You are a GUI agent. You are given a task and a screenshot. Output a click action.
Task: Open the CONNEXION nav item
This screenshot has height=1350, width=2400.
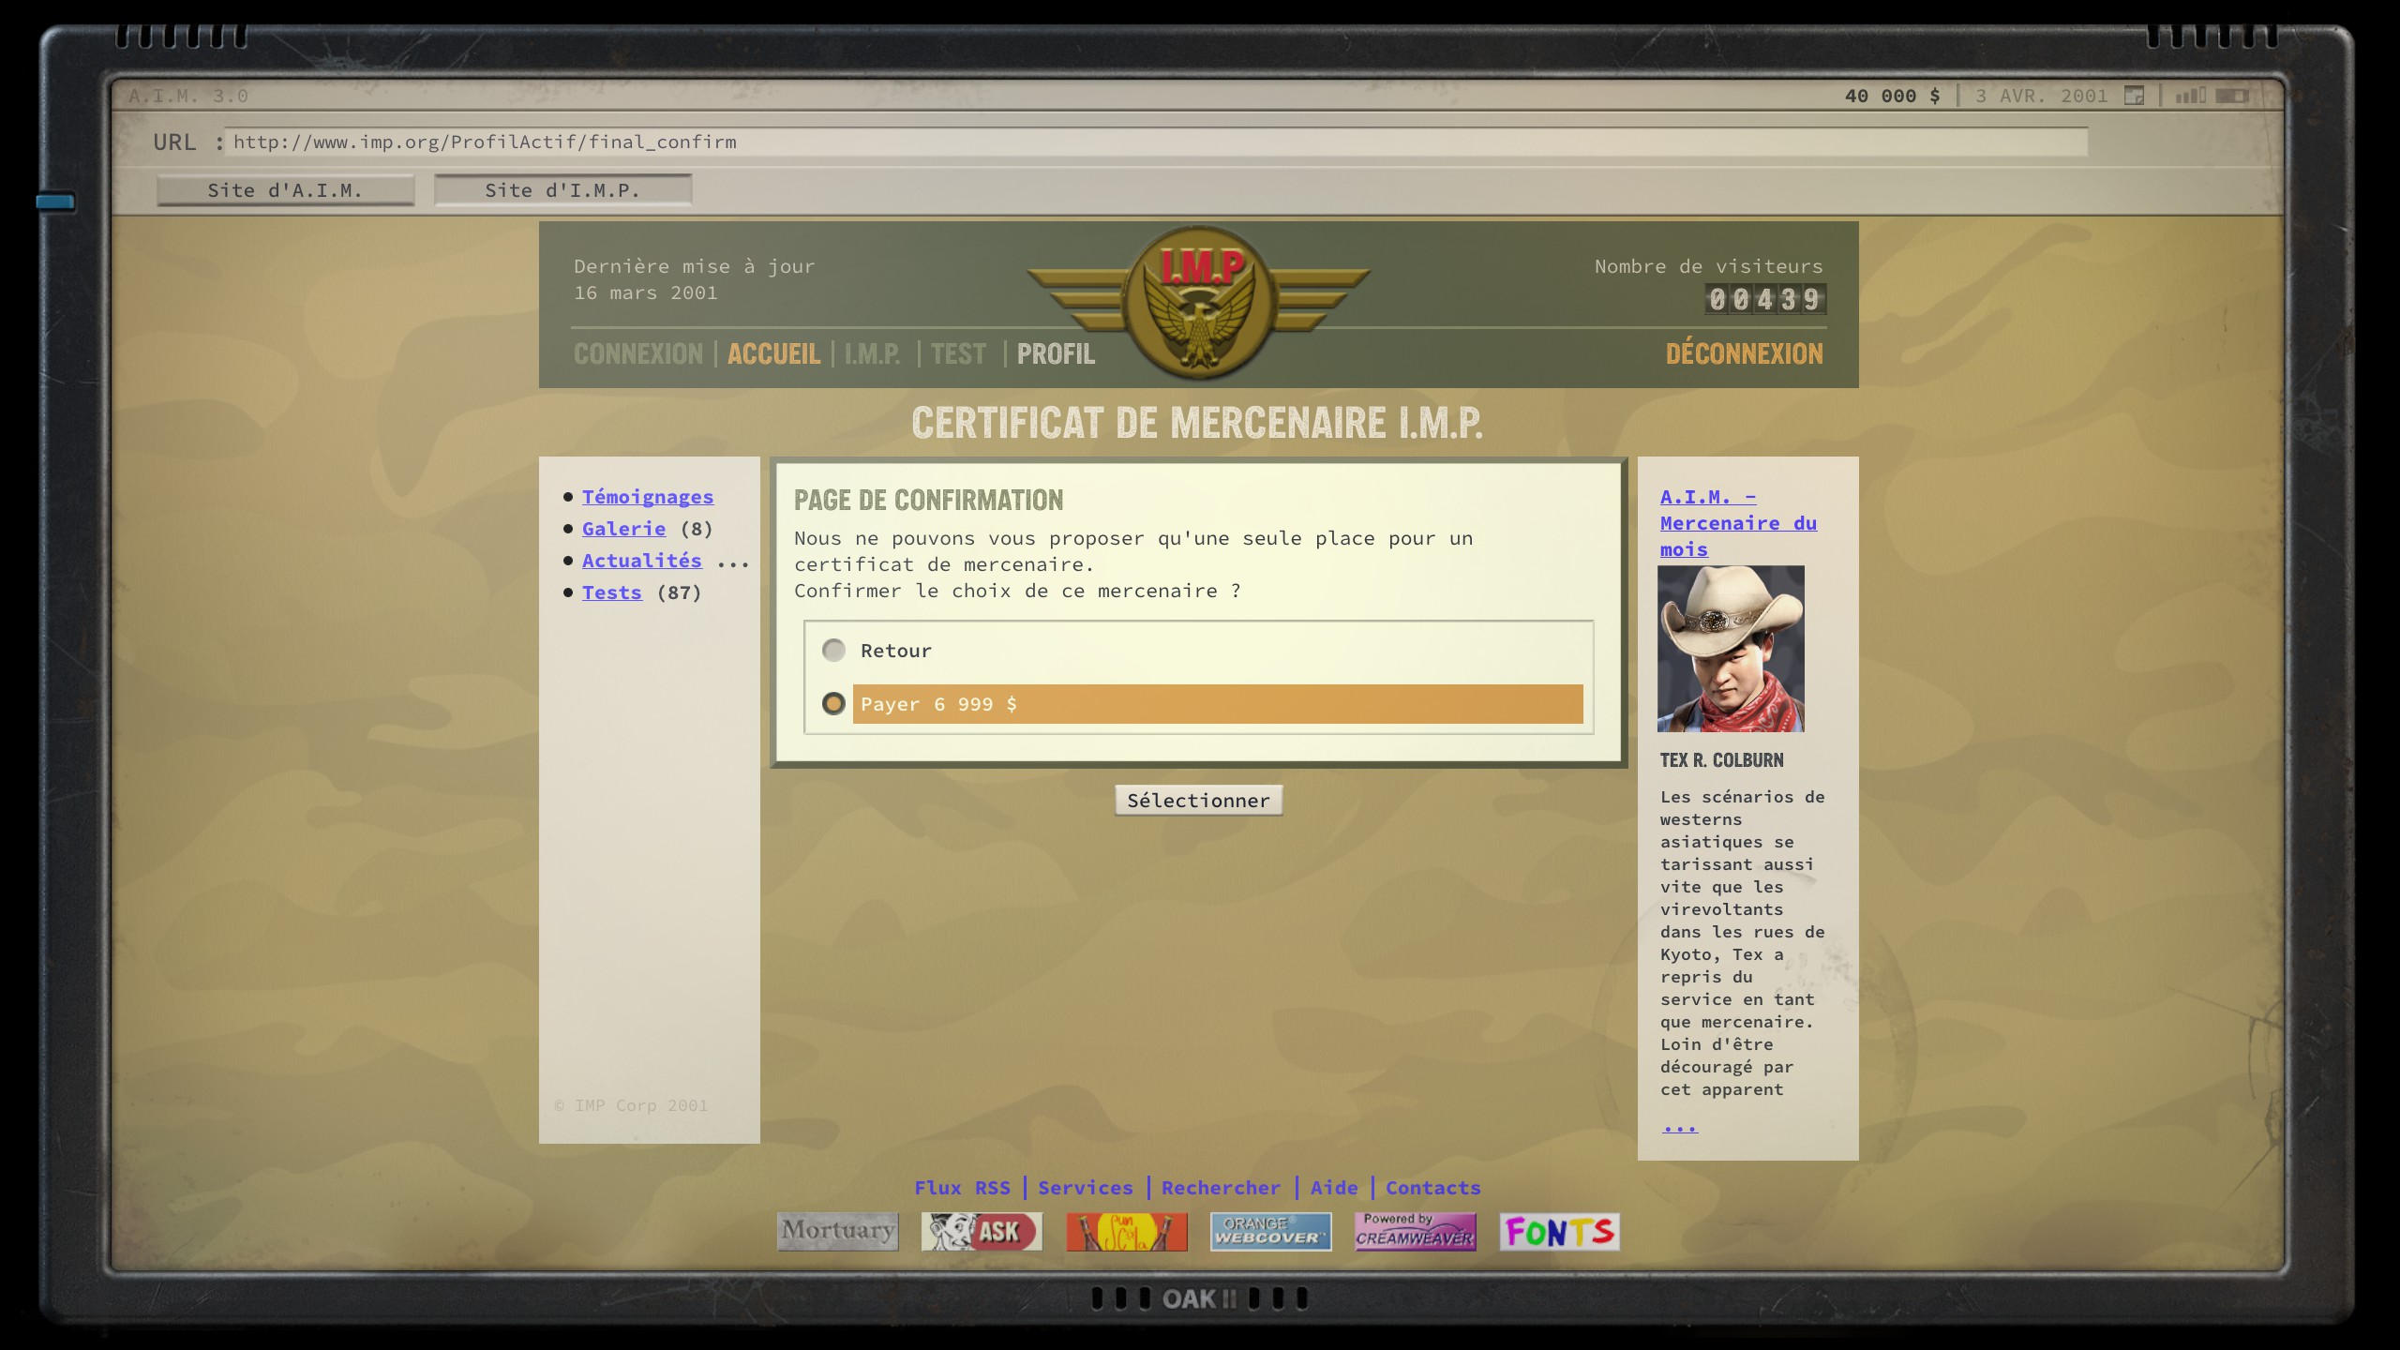pyautogui.click(x=638, y=353)
